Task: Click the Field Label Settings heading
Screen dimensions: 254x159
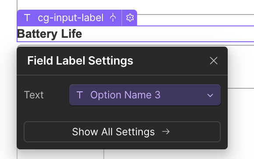Action: pos(80,61)
